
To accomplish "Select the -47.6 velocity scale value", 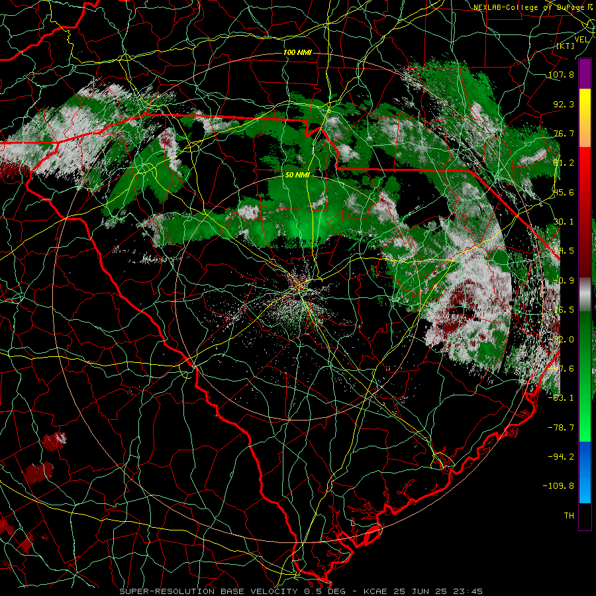I will (x=561, y=368).
